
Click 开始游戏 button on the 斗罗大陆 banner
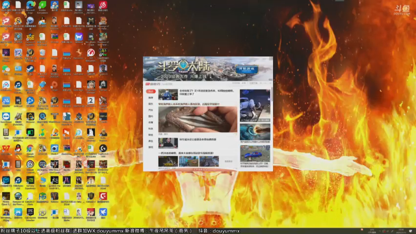pos(247,70)
